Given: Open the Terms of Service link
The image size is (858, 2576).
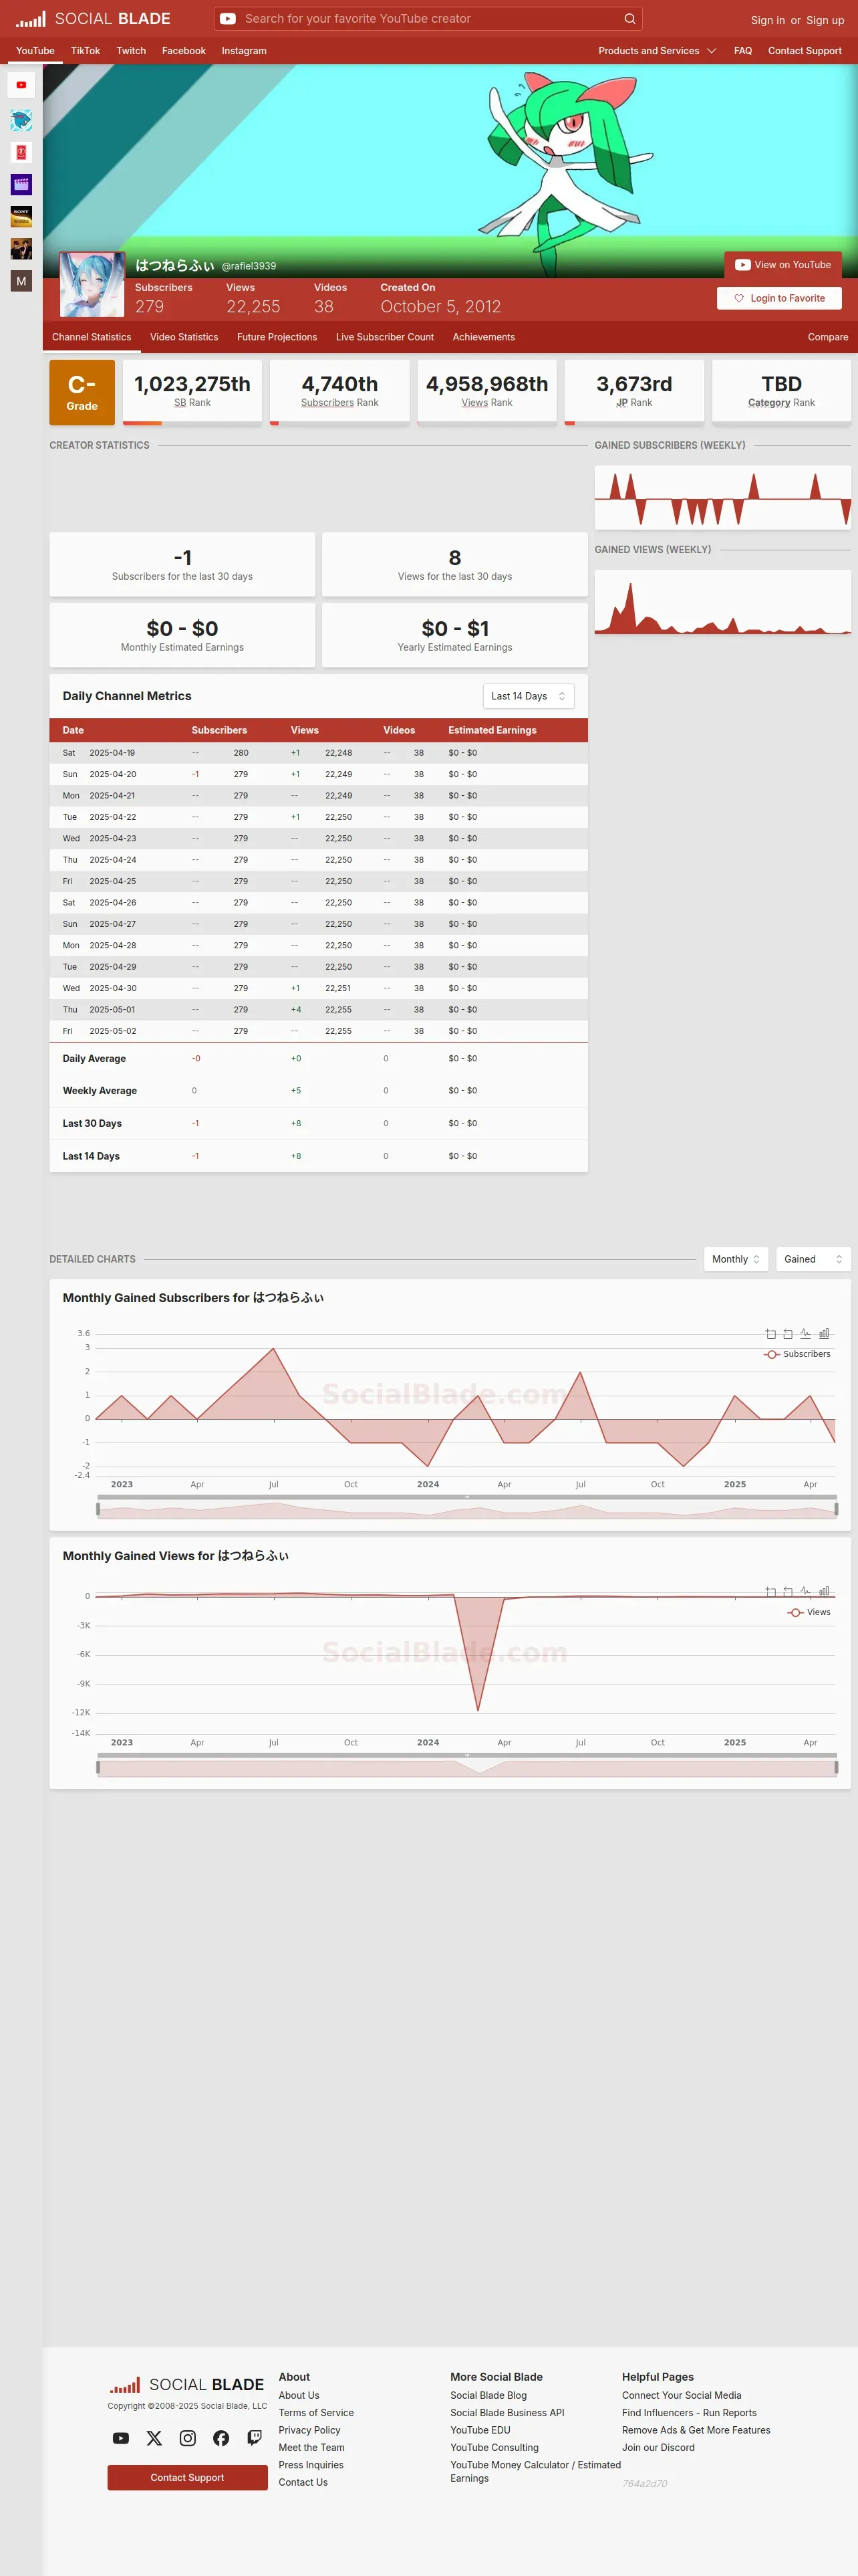Looking at the screenshot, I should tap(315, 2412).
